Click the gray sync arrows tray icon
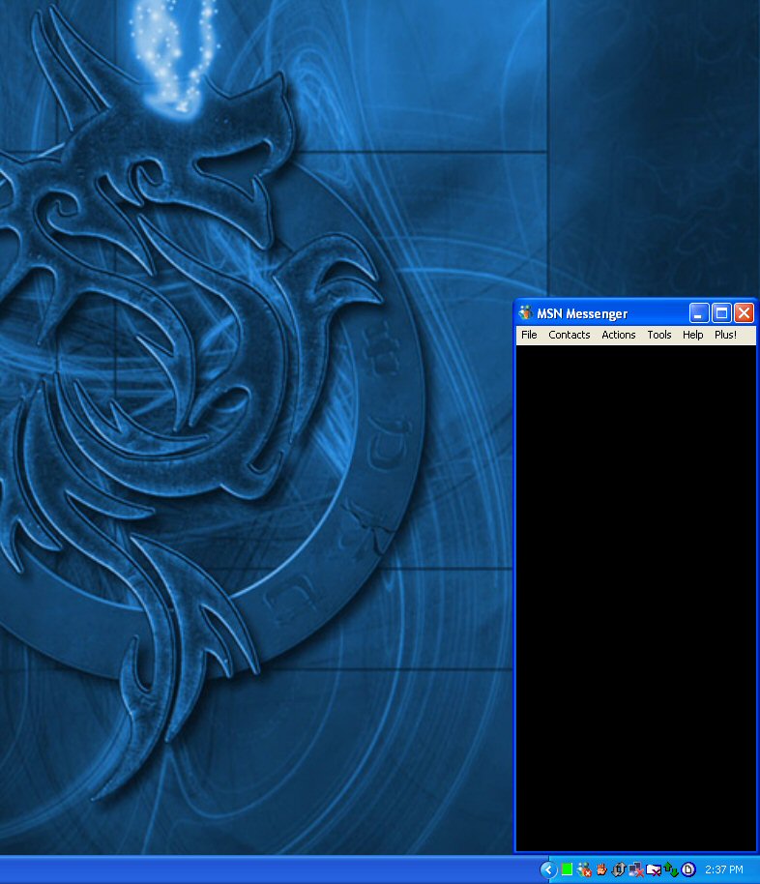 619,869
